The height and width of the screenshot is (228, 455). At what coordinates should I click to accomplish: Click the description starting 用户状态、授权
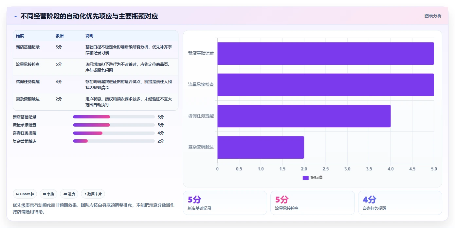[129, 102]
